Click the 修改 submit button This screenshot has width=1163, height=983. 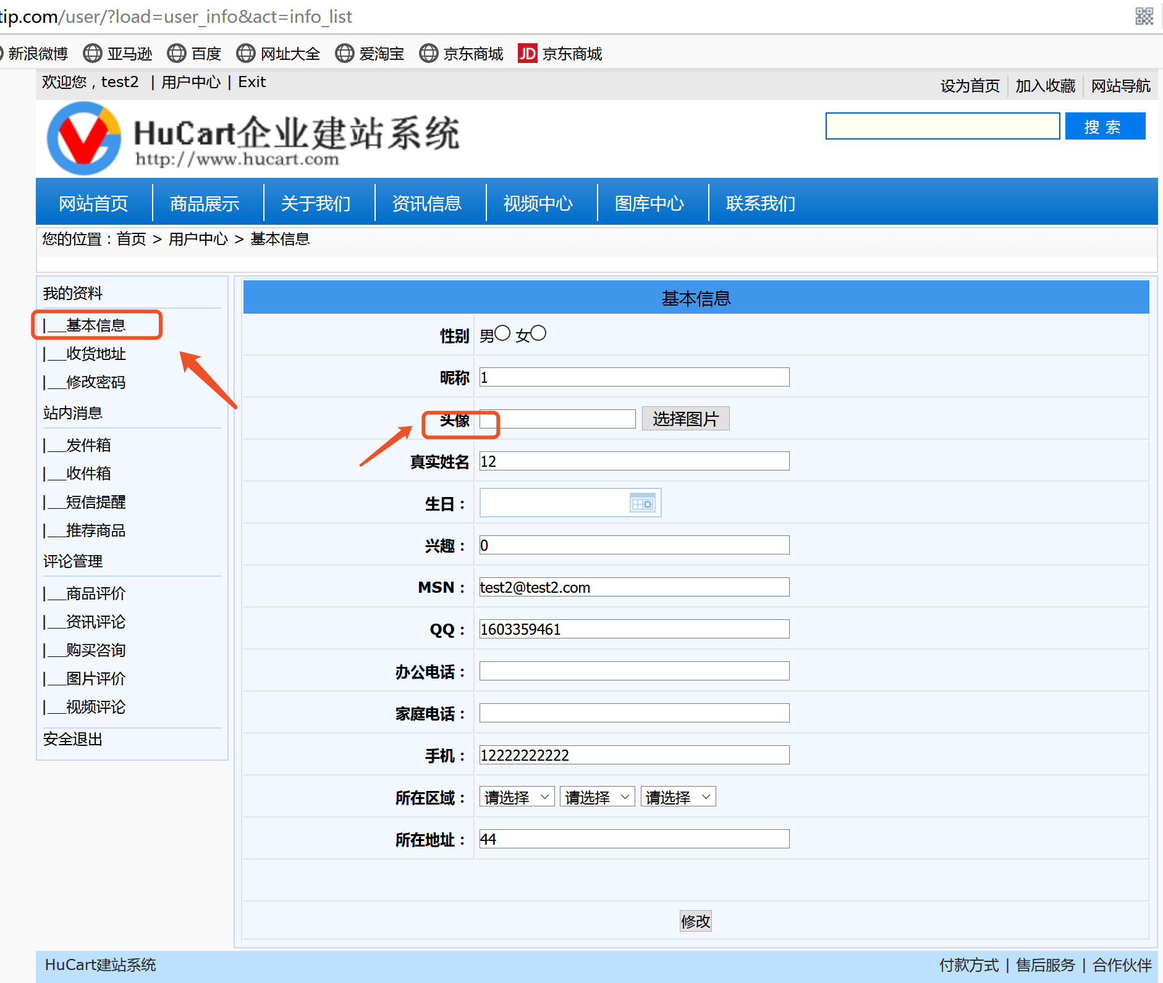(695, 921)
